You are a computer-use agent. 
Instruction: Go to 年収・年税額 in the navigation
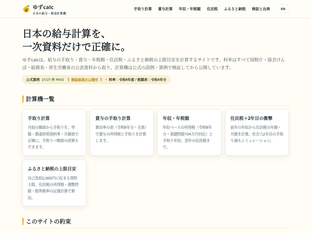190,9
